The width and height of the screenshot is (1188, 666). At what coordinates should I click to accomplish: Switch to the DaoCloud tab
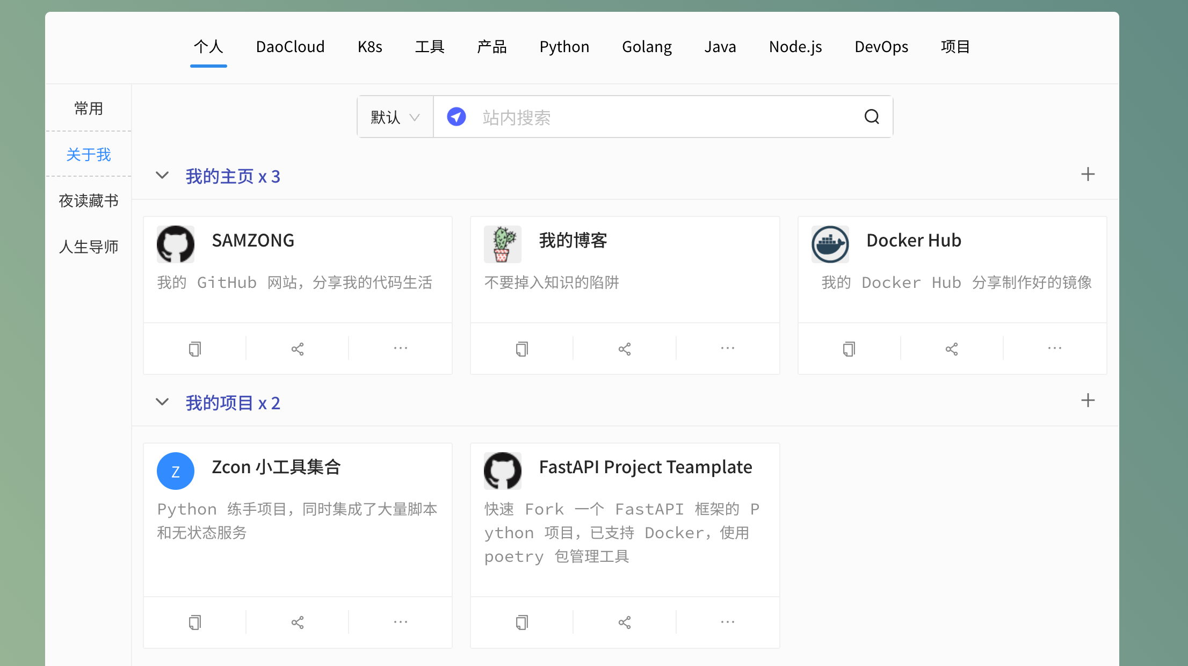pyautogui.click(x=290, y=47)
